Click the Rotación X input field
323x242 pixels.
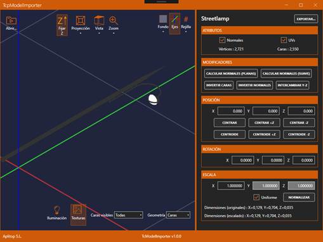point(243,160)
